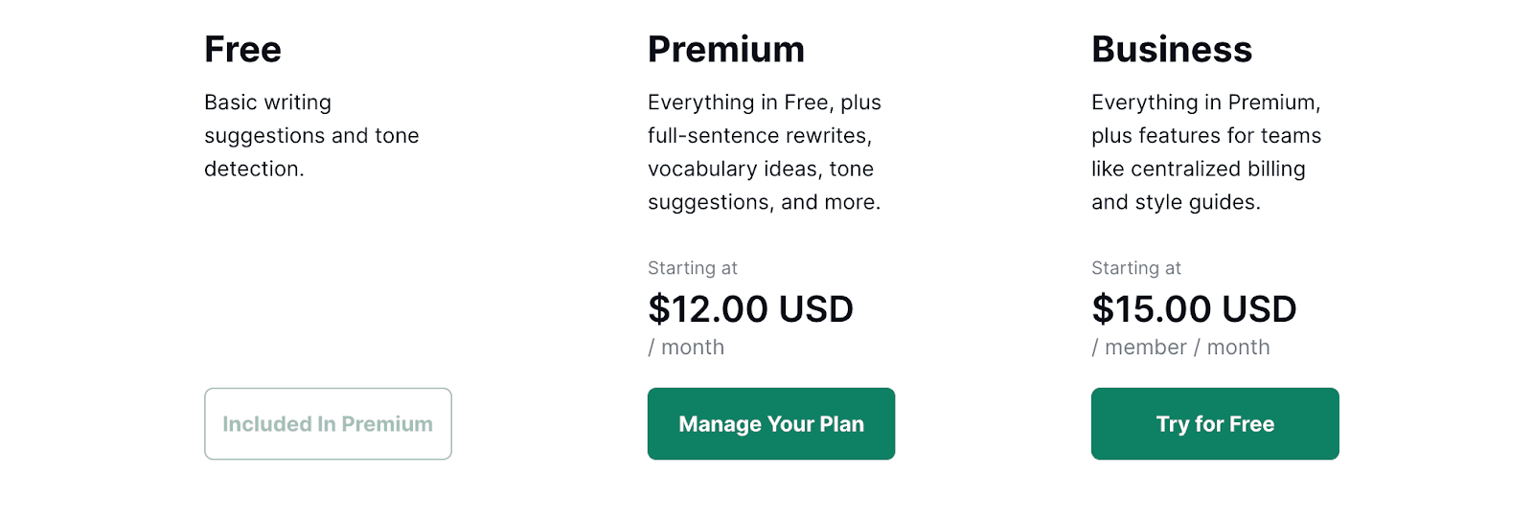1533x519 pixels.
Task: Click the $15.00 USD price
Action: tap(1194, 309)
